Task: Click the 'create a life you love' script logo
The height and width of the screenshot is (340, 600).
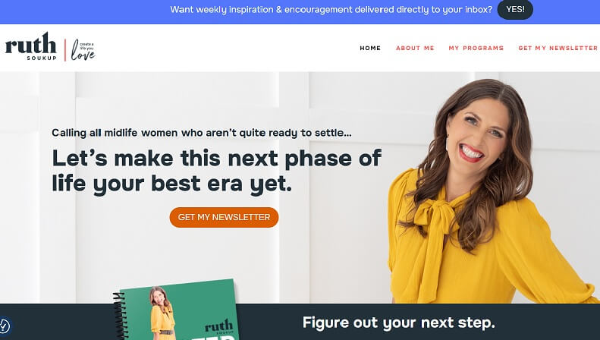Action: (x=83, y=50)
